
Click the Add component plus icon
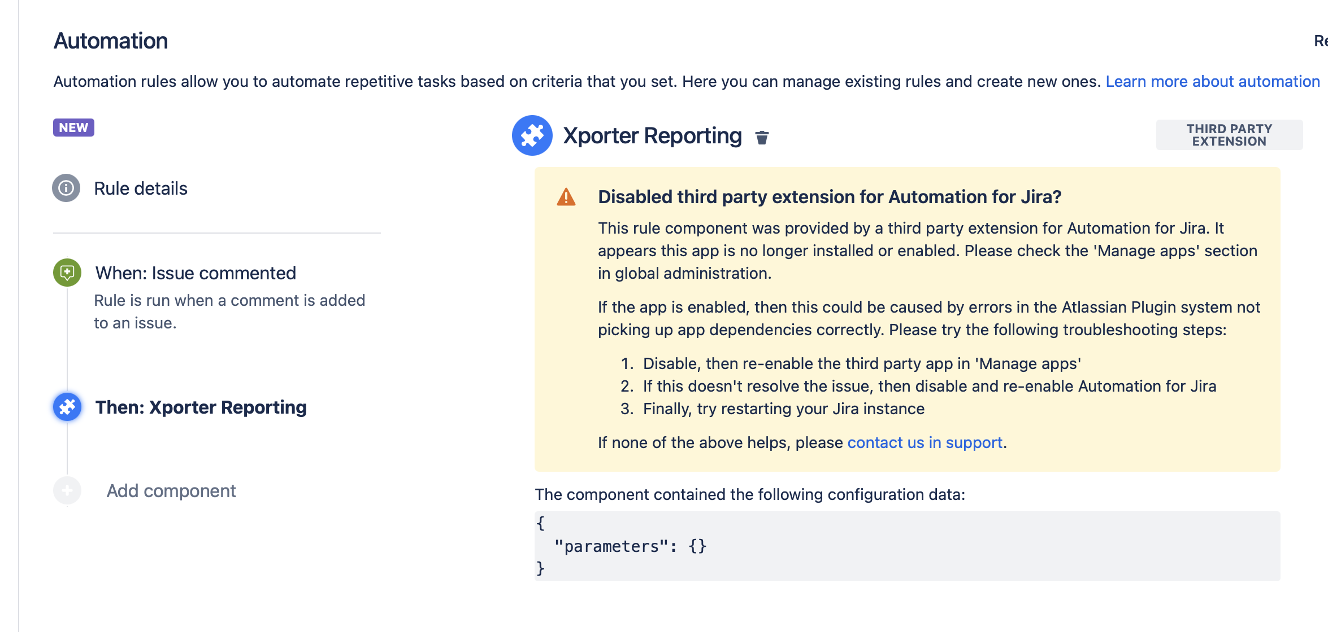(x=67, y=490)
